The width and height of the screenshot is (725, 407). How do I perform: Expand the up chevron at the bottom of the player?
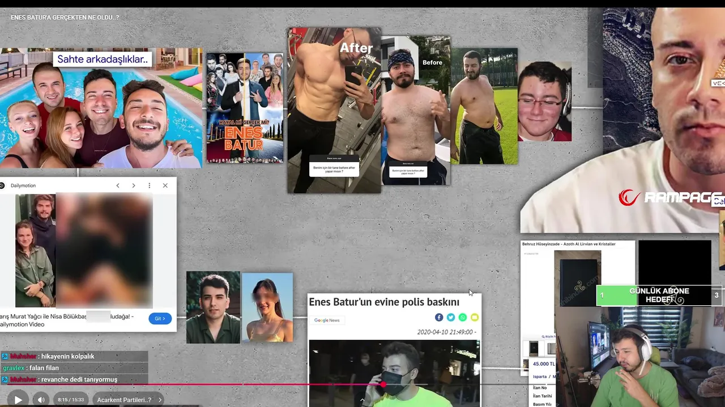(x=362, y=400)
